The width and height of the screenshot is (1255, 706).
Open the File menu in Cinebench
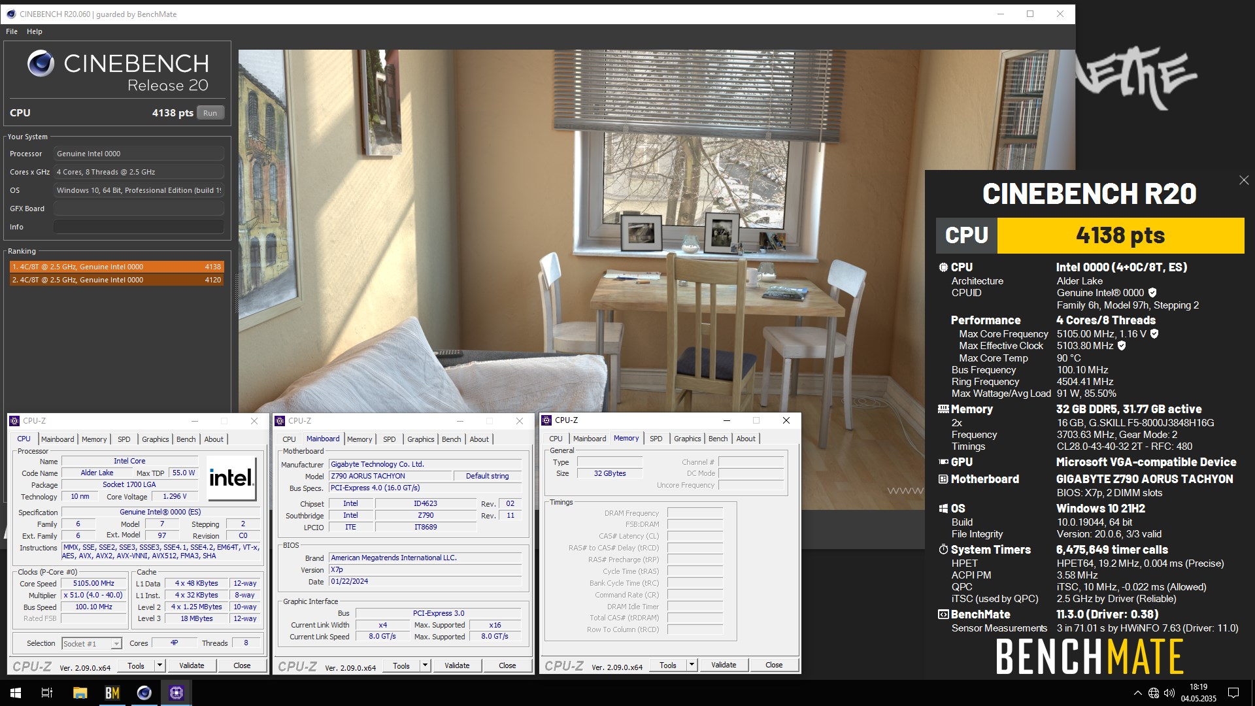tap(12, 31)
